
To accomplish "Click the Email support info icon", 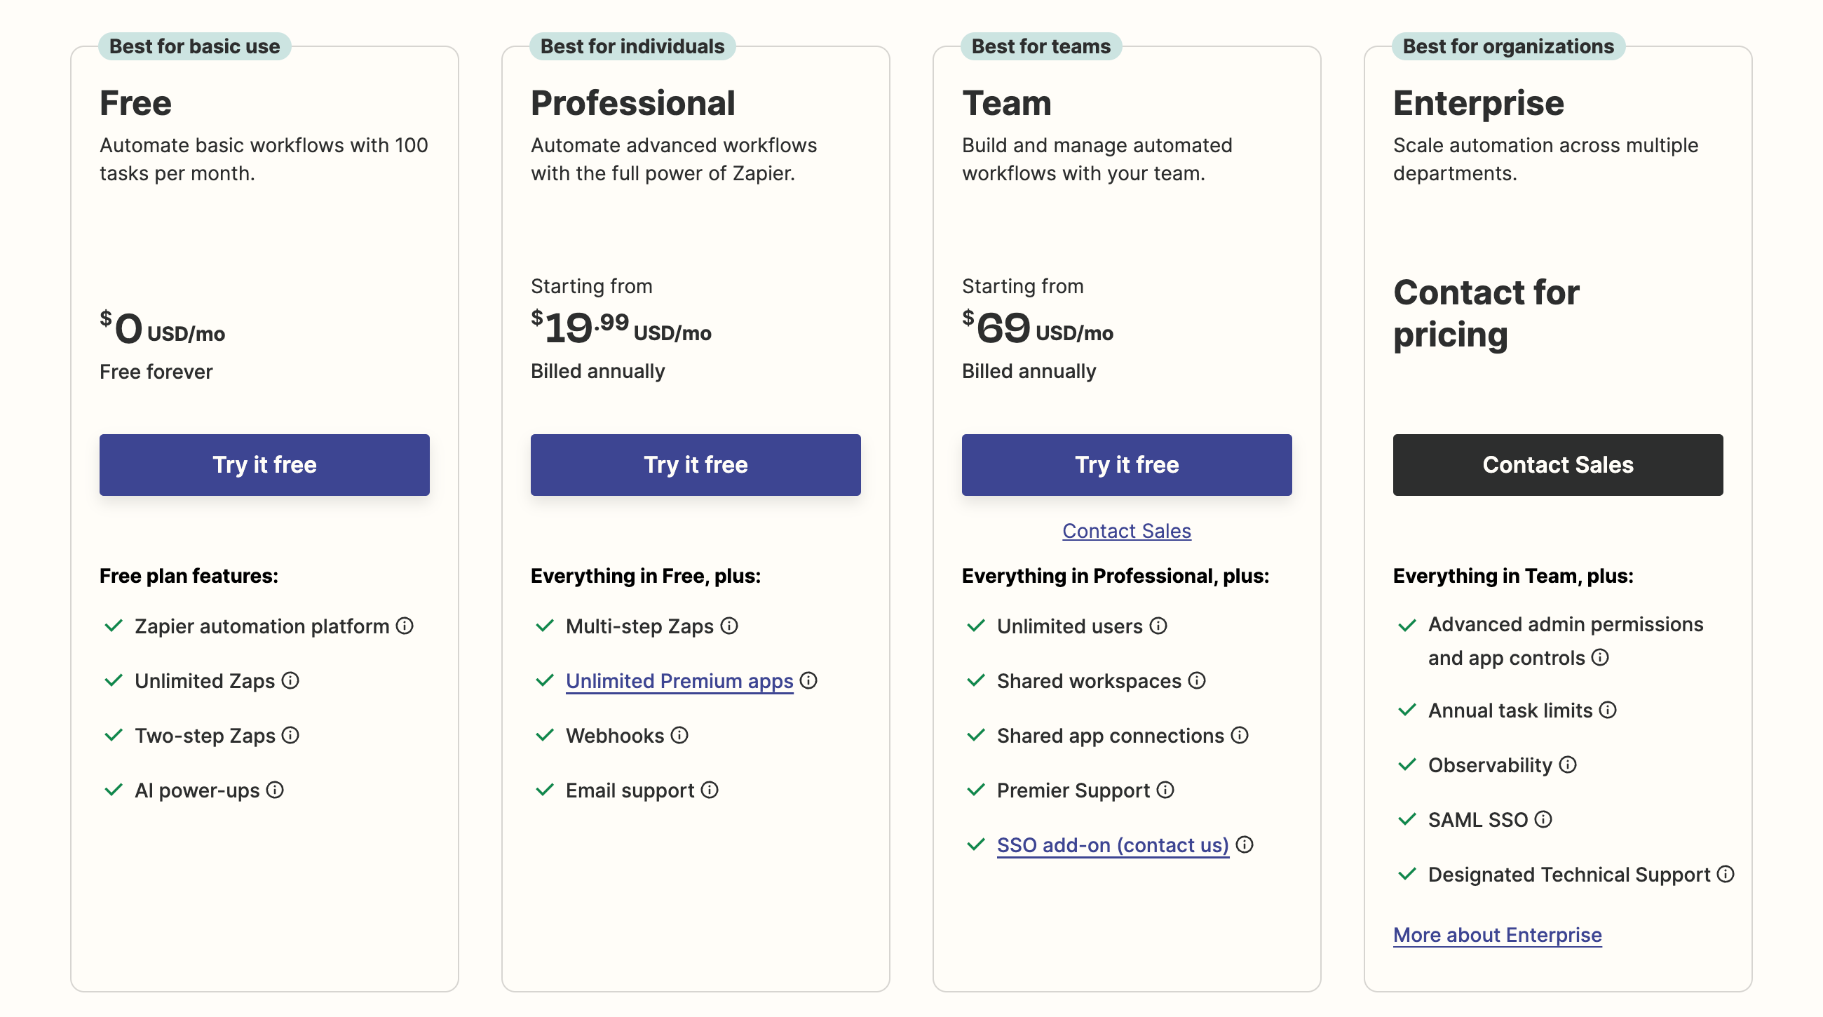I will tap(710, 790).
